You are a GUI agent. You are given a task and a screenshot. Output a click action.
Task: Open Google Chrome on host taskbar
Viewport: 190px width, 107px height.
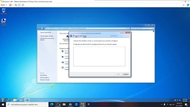pos(70,104)
